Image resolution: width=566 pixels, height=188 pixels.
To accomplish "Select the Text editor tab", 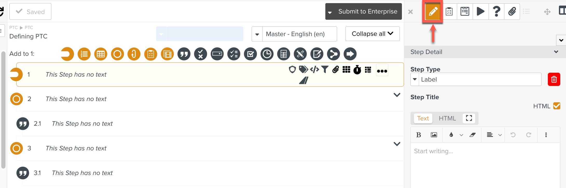I will (423, 118).
